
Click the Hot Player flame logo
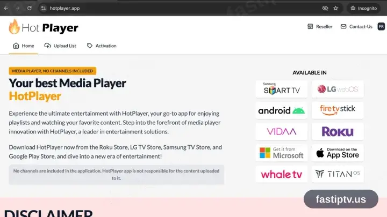[14, 27]
